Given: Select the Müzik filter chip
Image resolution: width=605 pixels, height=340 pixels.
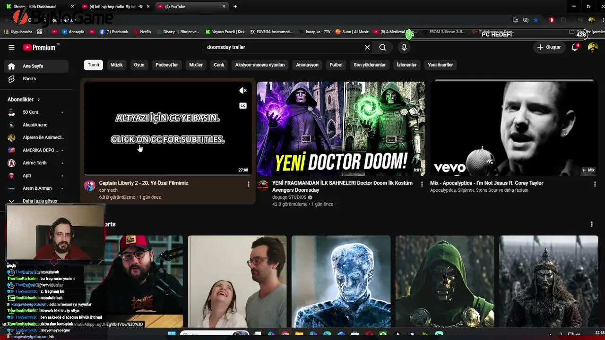Looking at the screenshot, I should pyautogui.click(x=116, y=65).
